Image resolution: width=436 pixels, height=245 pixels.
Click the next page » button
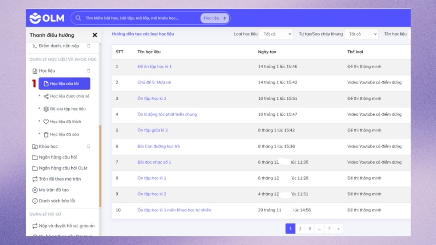(338, 229)
